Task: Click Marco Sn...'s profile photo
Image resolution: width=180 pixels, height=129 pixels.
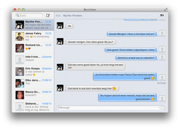Action: (x=20, y=95)
